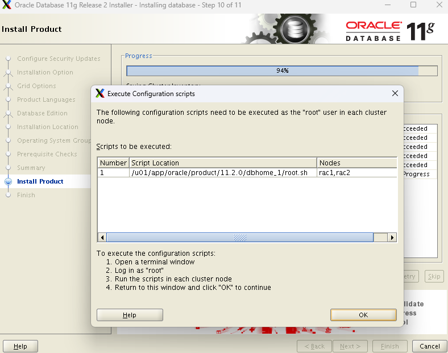This screenshot has height=353, width=448.
Task: Close the Execute Configuration scripts dialog
Action: pos(395,93)
